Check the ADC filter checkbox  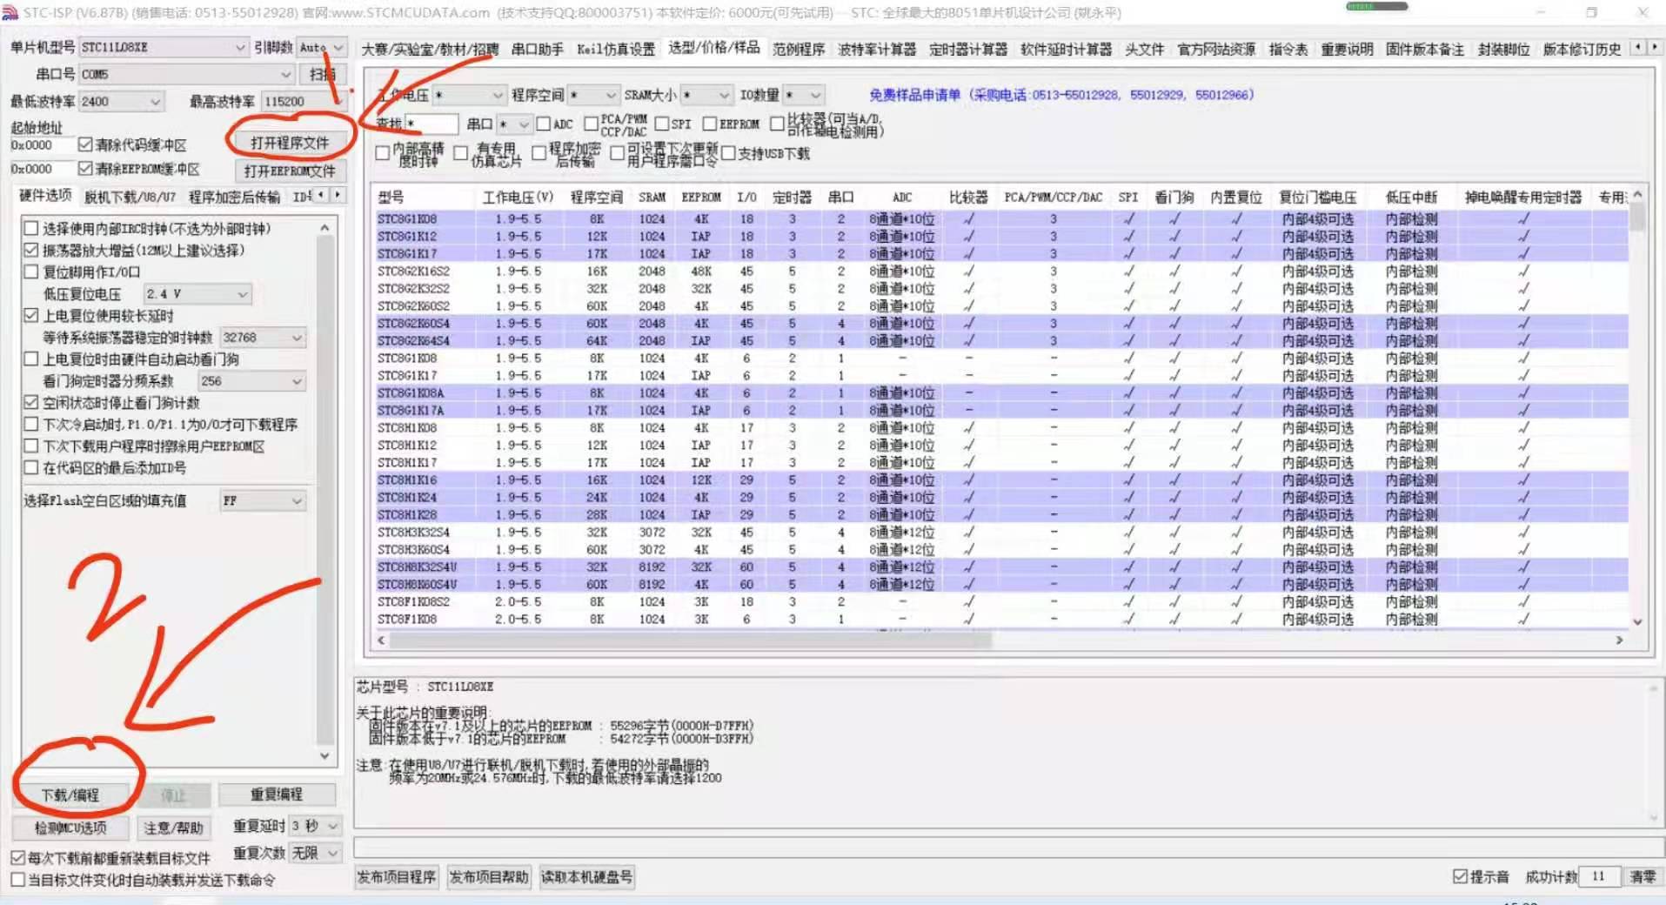point(544,124)
